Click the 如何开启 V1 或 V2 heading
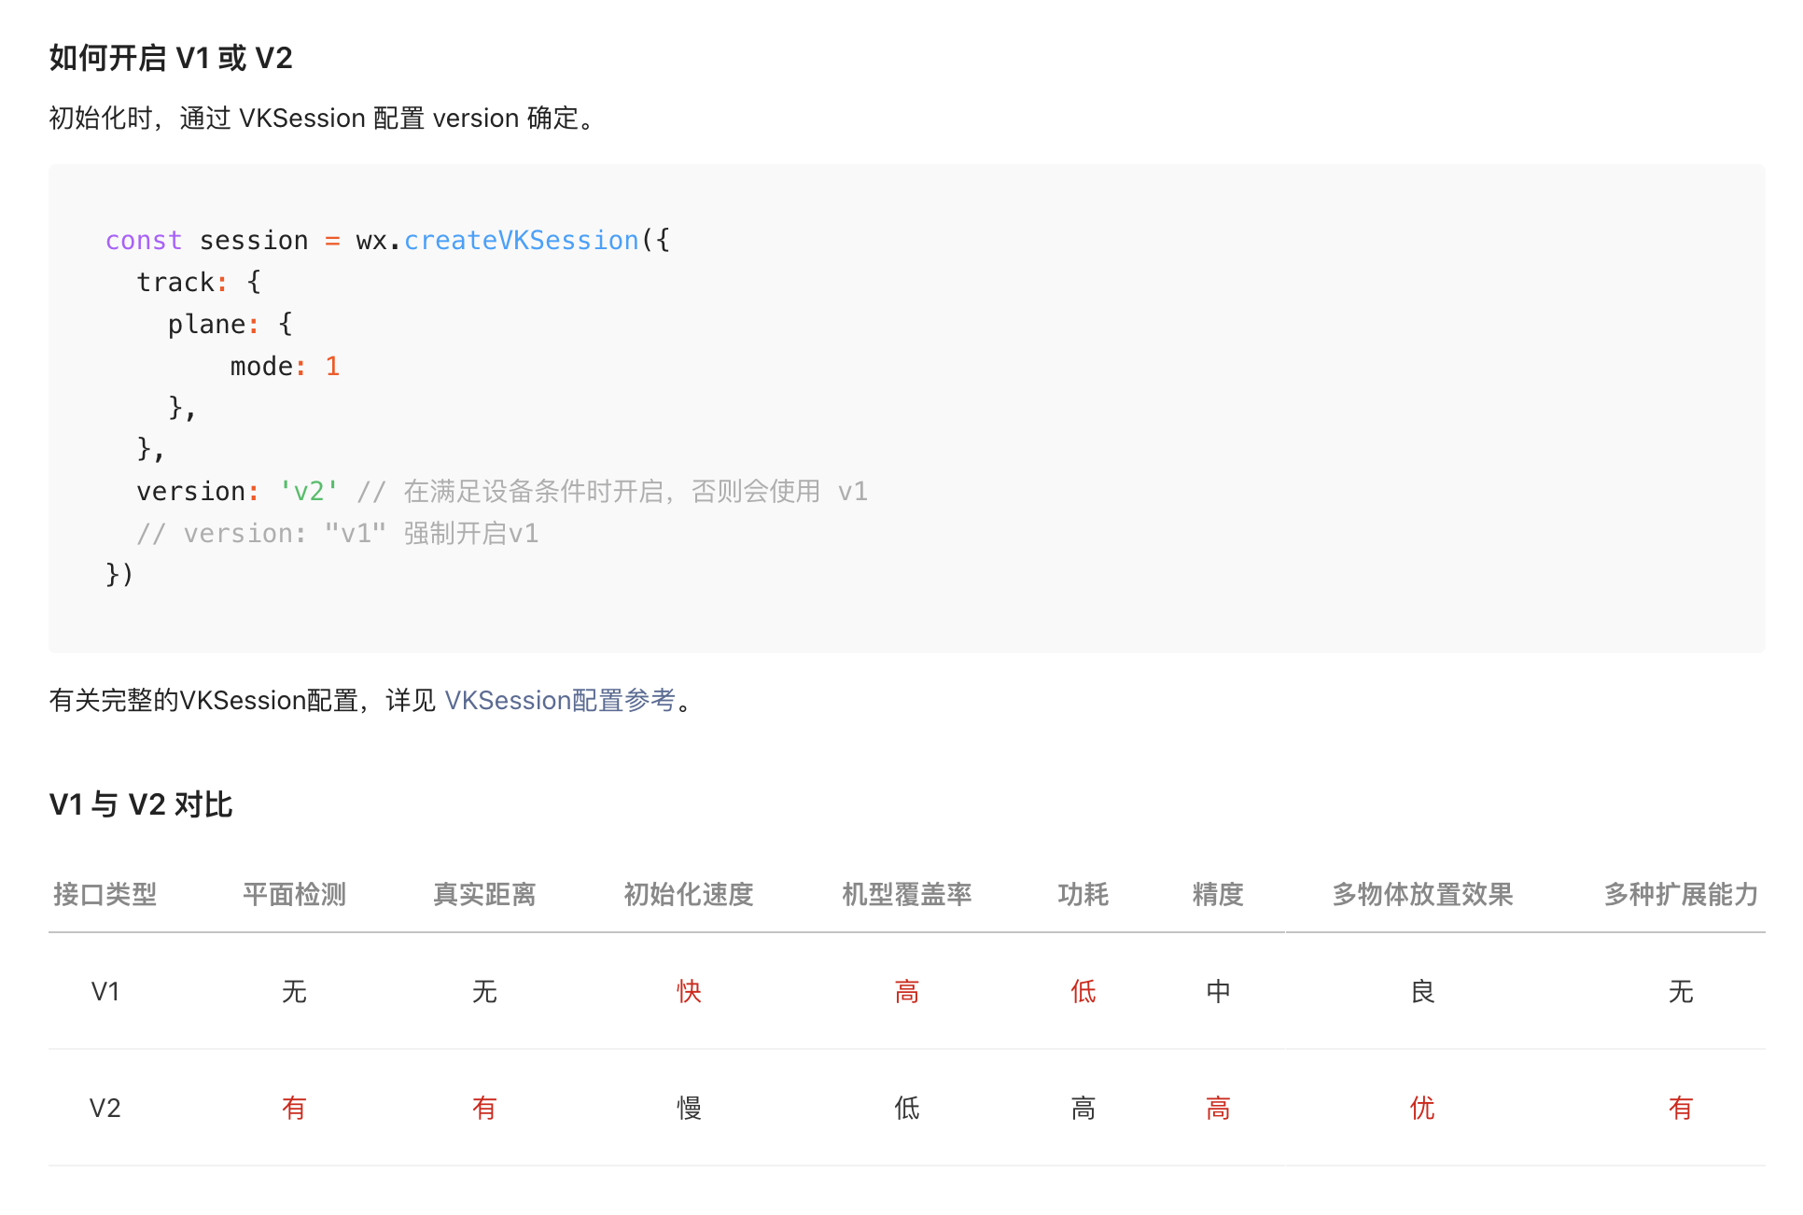 click(171, 58)
